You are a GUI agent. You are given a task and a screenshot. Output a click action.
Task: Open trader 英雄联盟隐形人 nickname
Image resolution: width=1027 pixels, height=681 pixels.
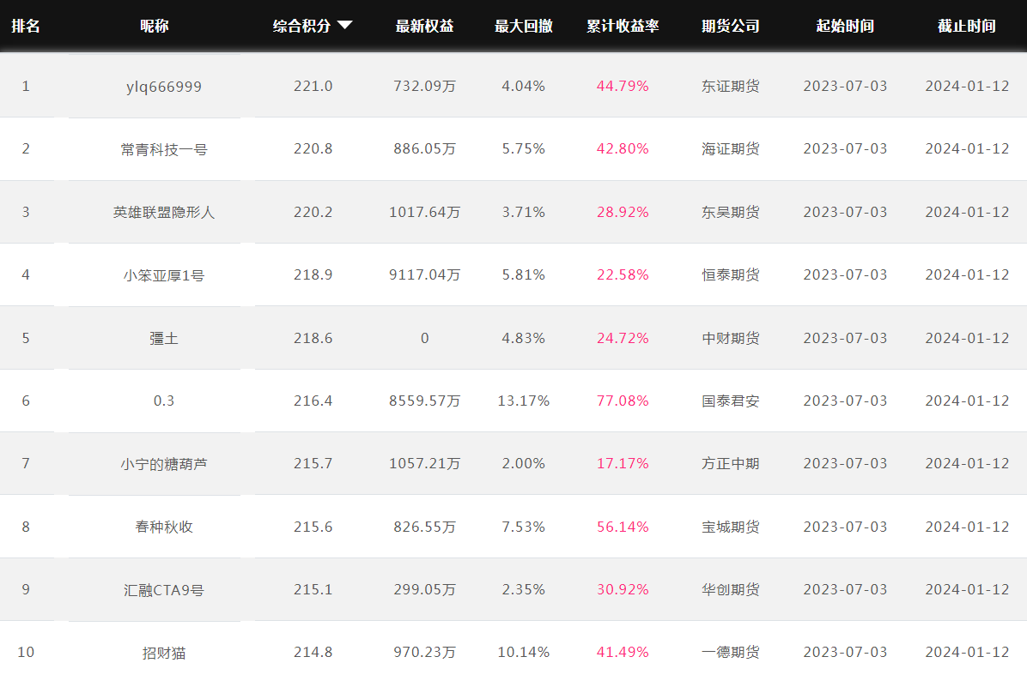[164, 212]
